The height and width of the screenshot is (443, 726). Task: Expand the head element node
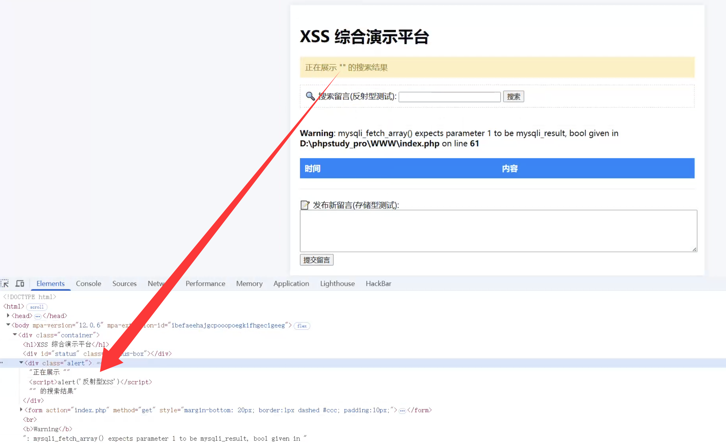point(8,315)
